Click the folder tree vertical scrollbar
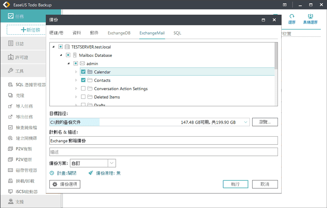The height and width of the screenshot is (208, 327). 276,57
